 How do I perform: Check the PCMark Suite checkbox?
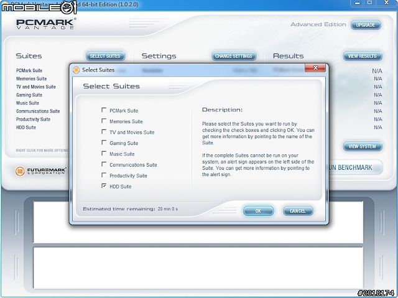coord(104,110)
